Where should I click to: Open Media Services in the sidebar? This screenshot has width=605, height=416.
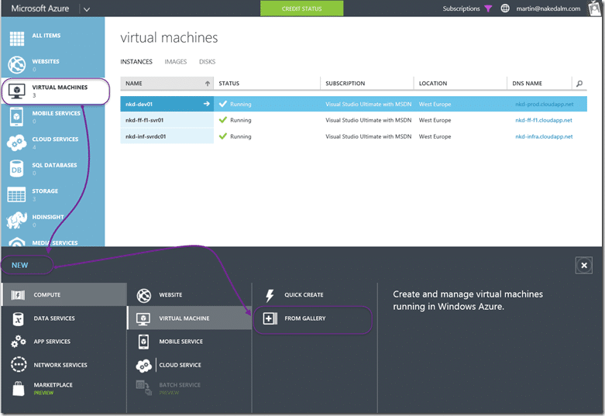tap(53, 242)
